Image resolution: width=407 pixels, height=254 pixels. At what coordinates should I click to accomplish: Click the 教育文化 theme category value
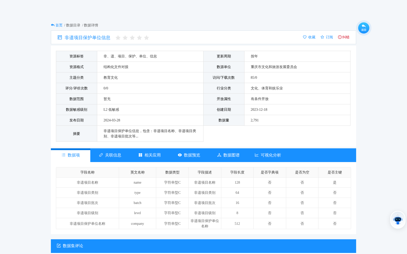click(111, 77)
